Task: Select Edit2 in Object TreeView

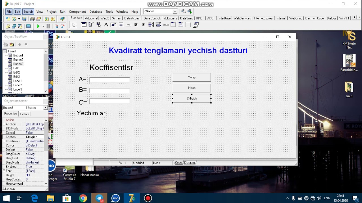Action: (x=16, y=72)
